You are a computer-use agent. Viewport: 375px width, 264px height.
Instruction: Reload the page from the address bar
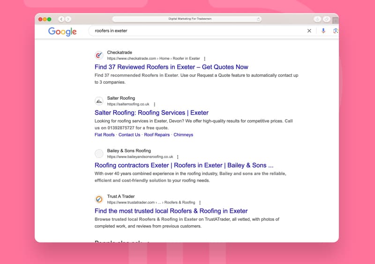(x=258, y=19)
